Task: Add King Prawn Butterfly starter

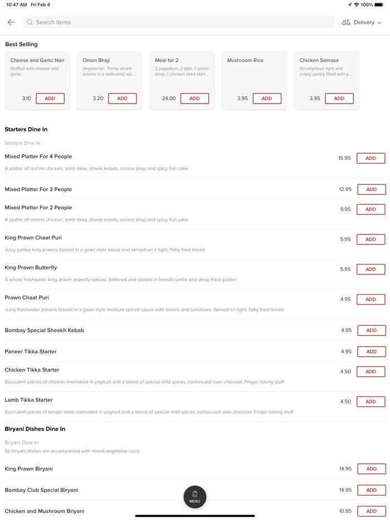Action: pyautogui.click(x=370, y=269)
